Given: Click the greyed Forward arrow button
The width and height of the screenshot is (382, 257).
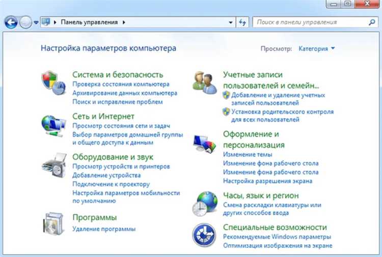Looking at the screenshot, I should point(25,22).
